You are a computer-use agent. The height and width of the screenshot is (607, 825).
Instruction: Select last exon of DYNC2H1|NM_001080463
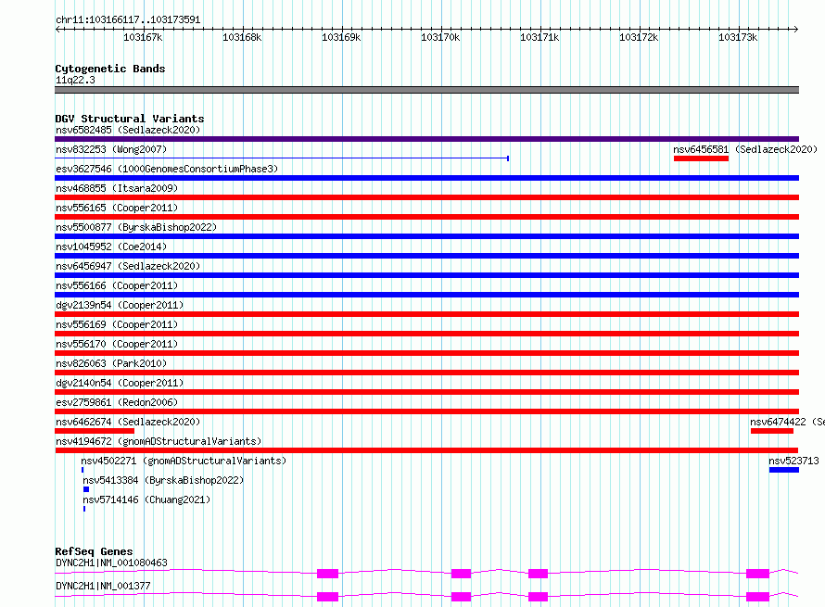point(757,574)
